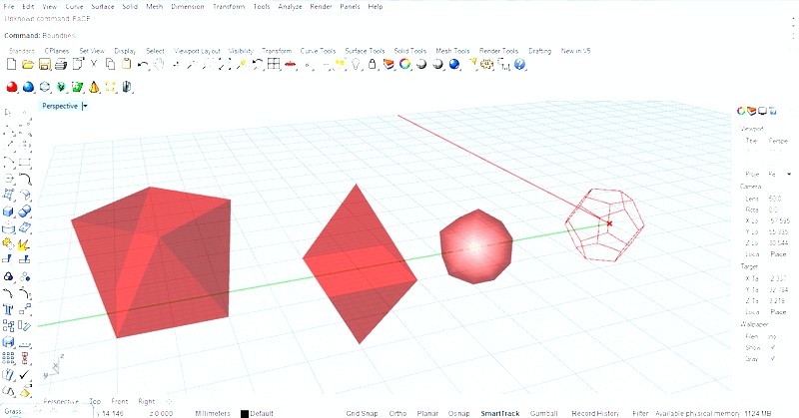Toggle Ortho mode in status bar
Viewport: 799px width, 418px height.
(x=398, y=413)
